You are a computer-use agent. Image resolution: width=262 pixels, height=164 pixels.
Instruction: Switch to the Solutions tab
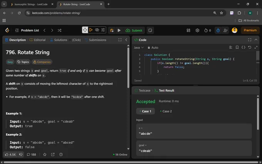59,40
